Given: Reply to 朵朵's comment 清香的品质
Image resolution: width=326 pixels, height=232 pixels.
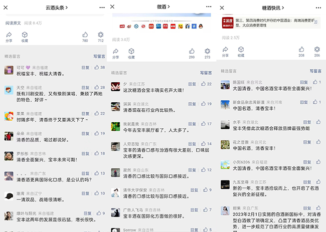Looking at the screenshot, I should coord(85,134).
